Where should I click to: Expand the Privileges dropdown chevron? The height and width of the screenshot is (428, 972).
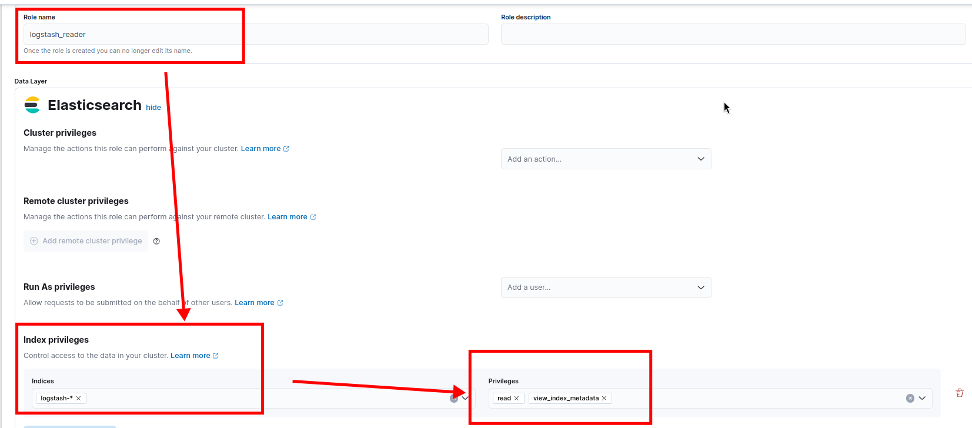(922, 399)
